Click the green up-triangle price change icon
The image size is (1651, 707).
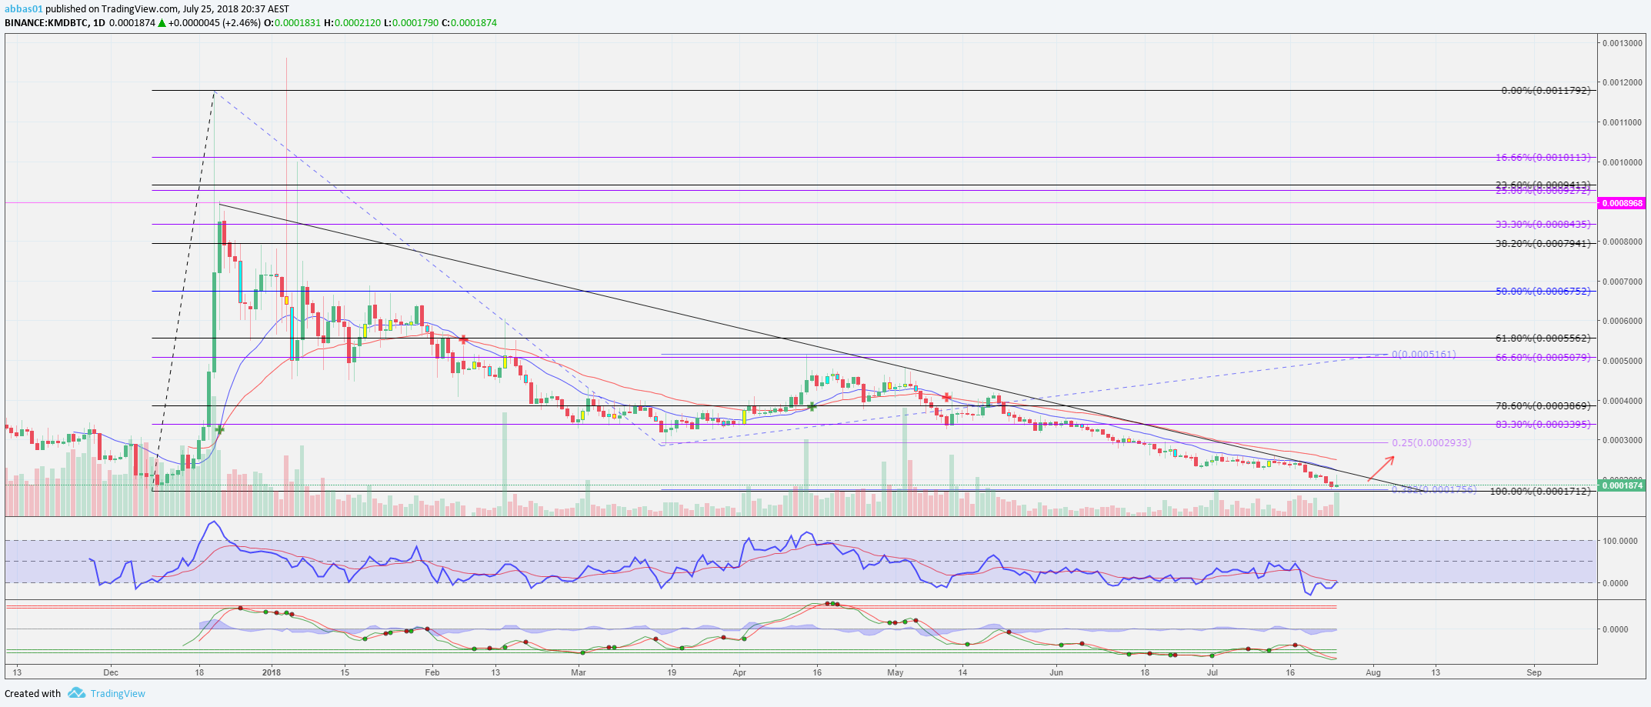pos(162,23)
